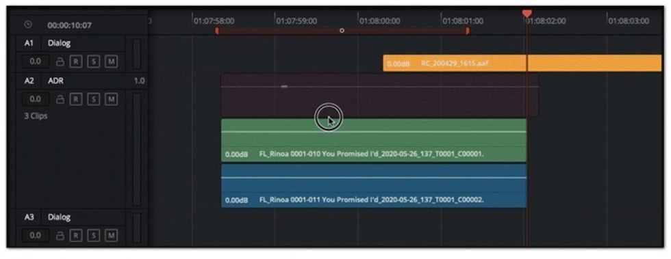The image size is (671, 259).
Task: Click 0.00dB label on blue clip
Action: pyautogui.click(x=236, y=200)
